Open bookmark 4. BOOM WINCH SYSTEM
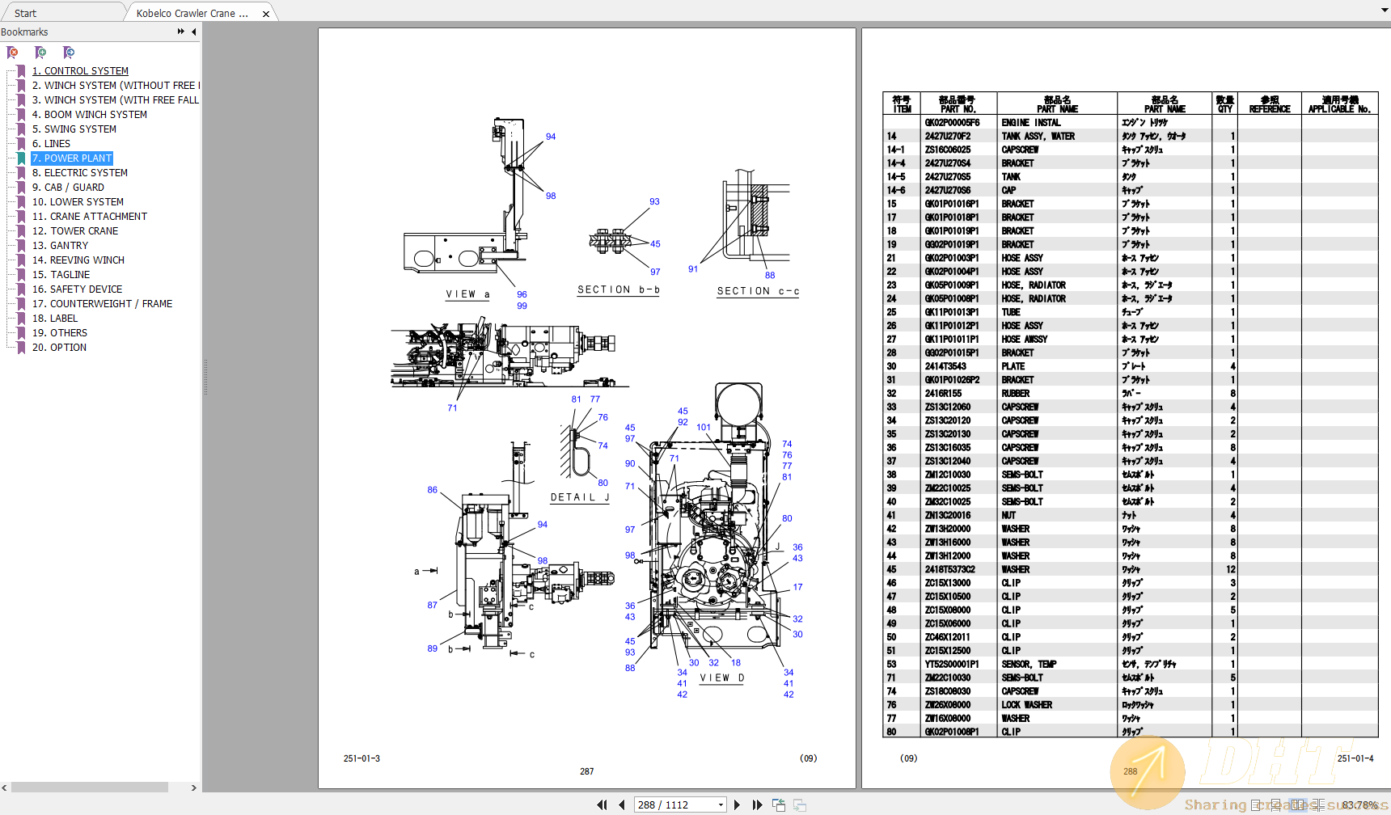This screenshot has height=815, width=1391. click(x=89, y=115)
